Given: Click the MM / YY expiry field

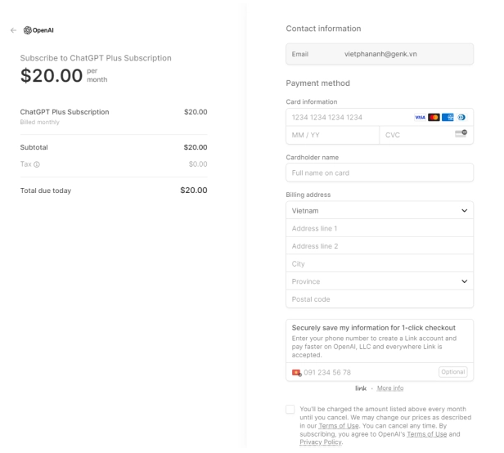Looking at the screenshot, I should (x=332, y=135).
